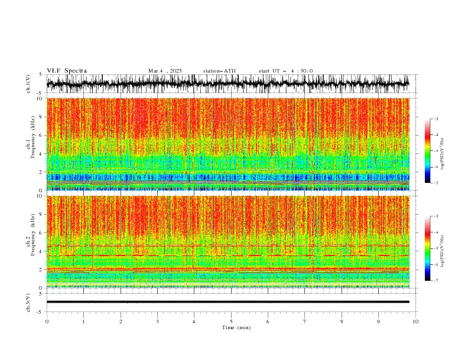
Task: Click the "2" tick on ch.1 frequency axis
Action: point(41,172)
